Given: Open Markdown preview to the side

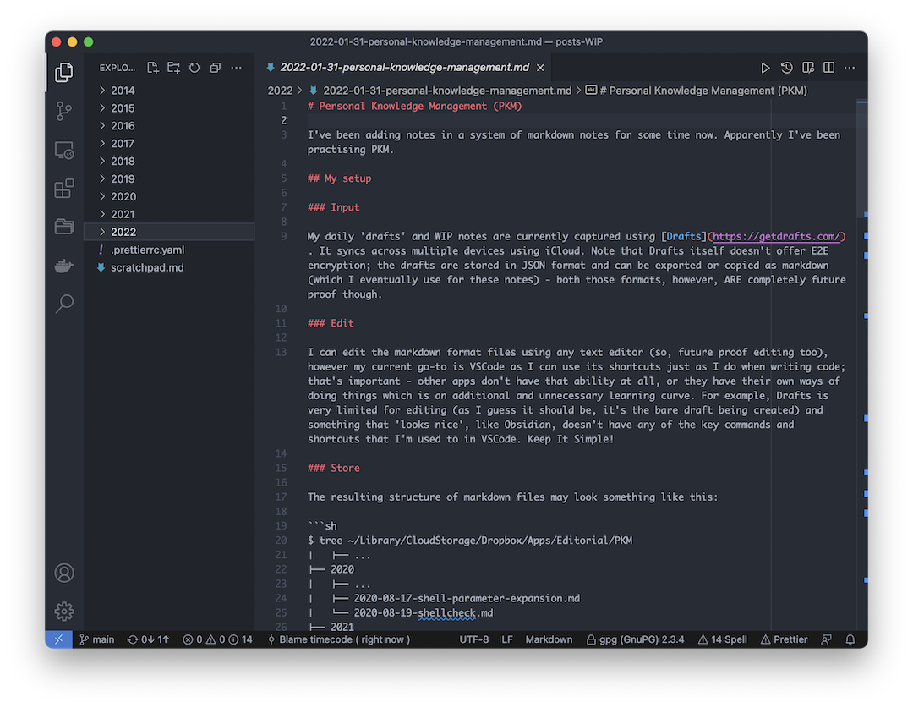Looking at the screenshot, I should point(808,66).
